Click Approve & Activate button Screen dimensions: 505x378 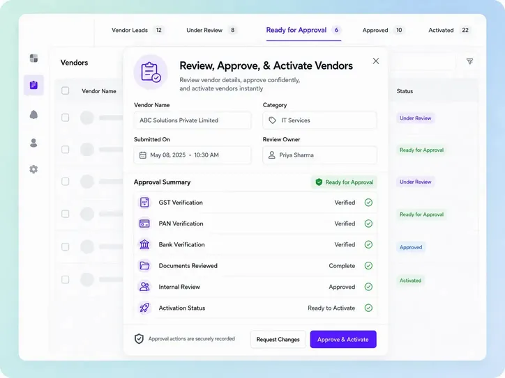[x=343, y=340]
